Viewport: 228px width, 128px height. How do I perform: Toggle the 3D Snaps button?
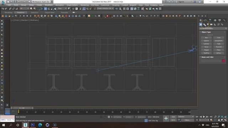pyautogui.click(x=81, y=9)
